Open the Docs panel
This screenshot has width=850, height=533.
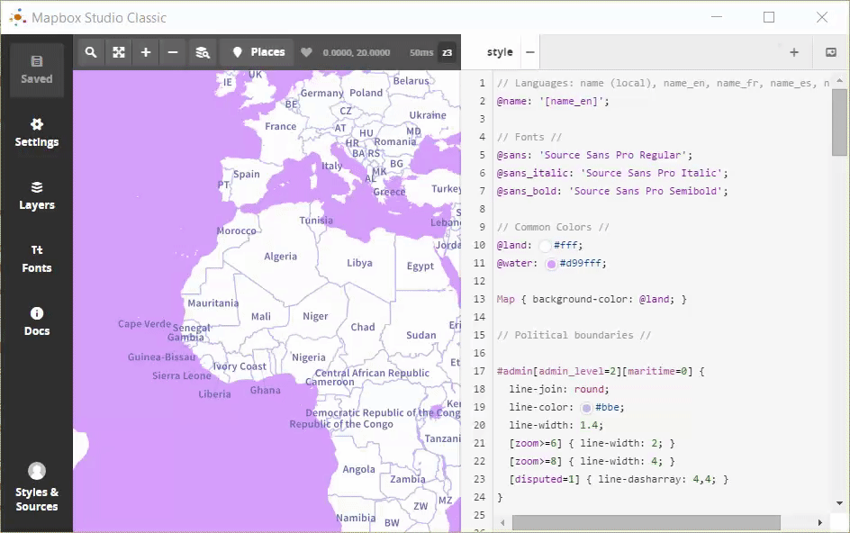pyautogui.click(x=37, y=321)
